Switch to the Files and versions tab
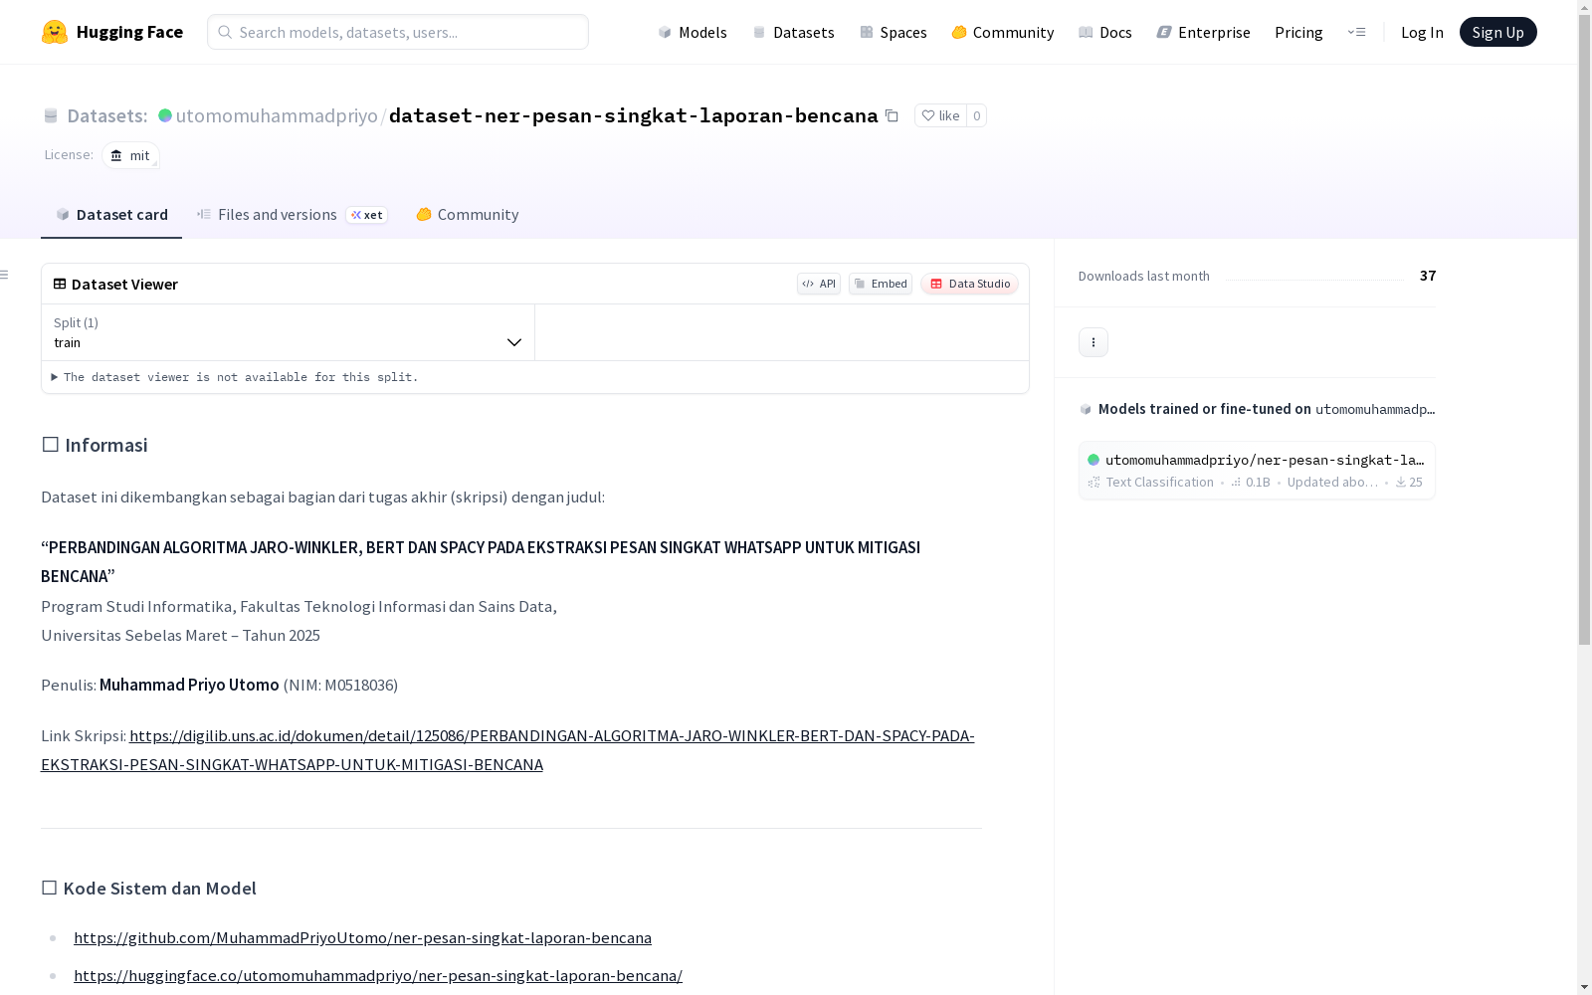The width and height of the screenshot is (1592, 995). (x=292, y=215)
